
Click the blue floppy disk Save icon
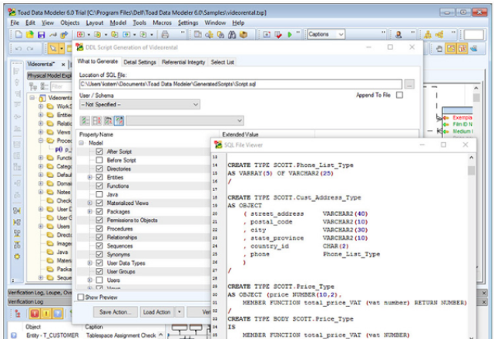(x=42, y=35)
